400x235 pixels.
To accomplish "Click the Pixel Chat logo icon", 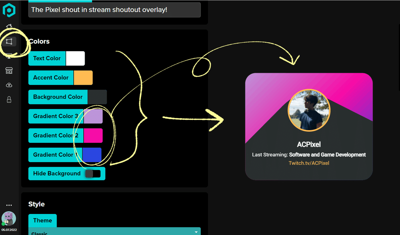I will (x=9, y=10).
